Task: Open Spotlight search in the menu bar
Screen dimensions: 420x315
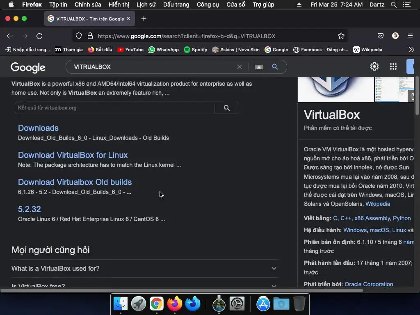Action: pos(393,5)
